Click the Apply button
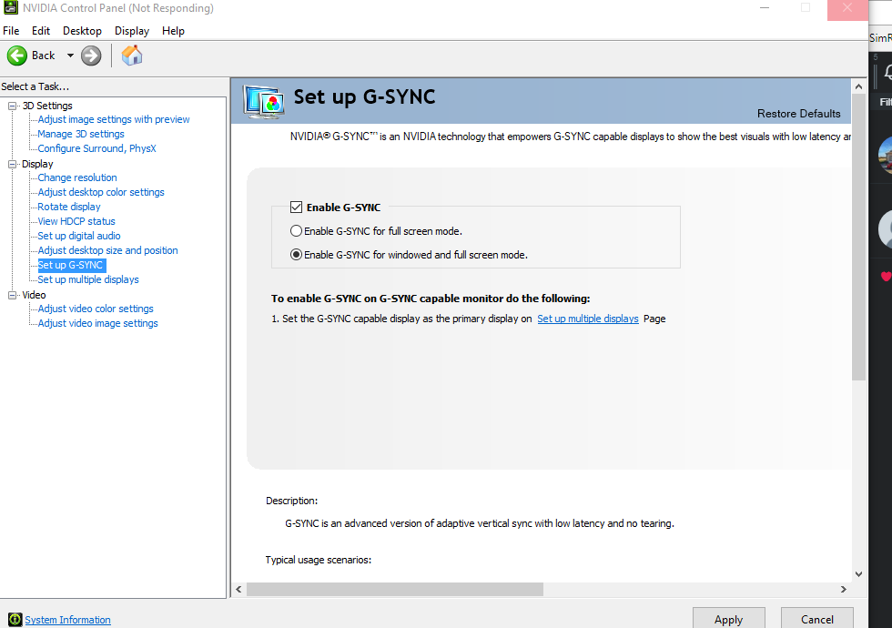Viewport: 892px width, 628px height. pos(728,619)
